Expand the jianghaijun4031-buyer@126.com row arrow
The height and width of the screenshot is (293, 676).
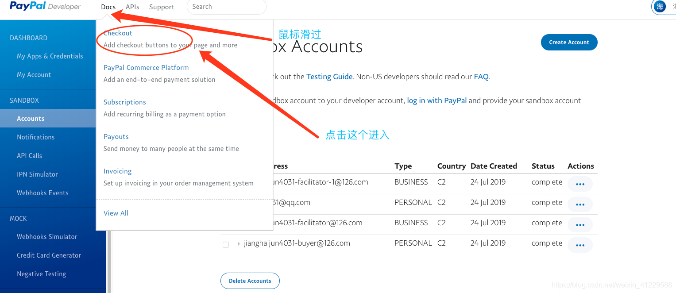pos(239,243)
